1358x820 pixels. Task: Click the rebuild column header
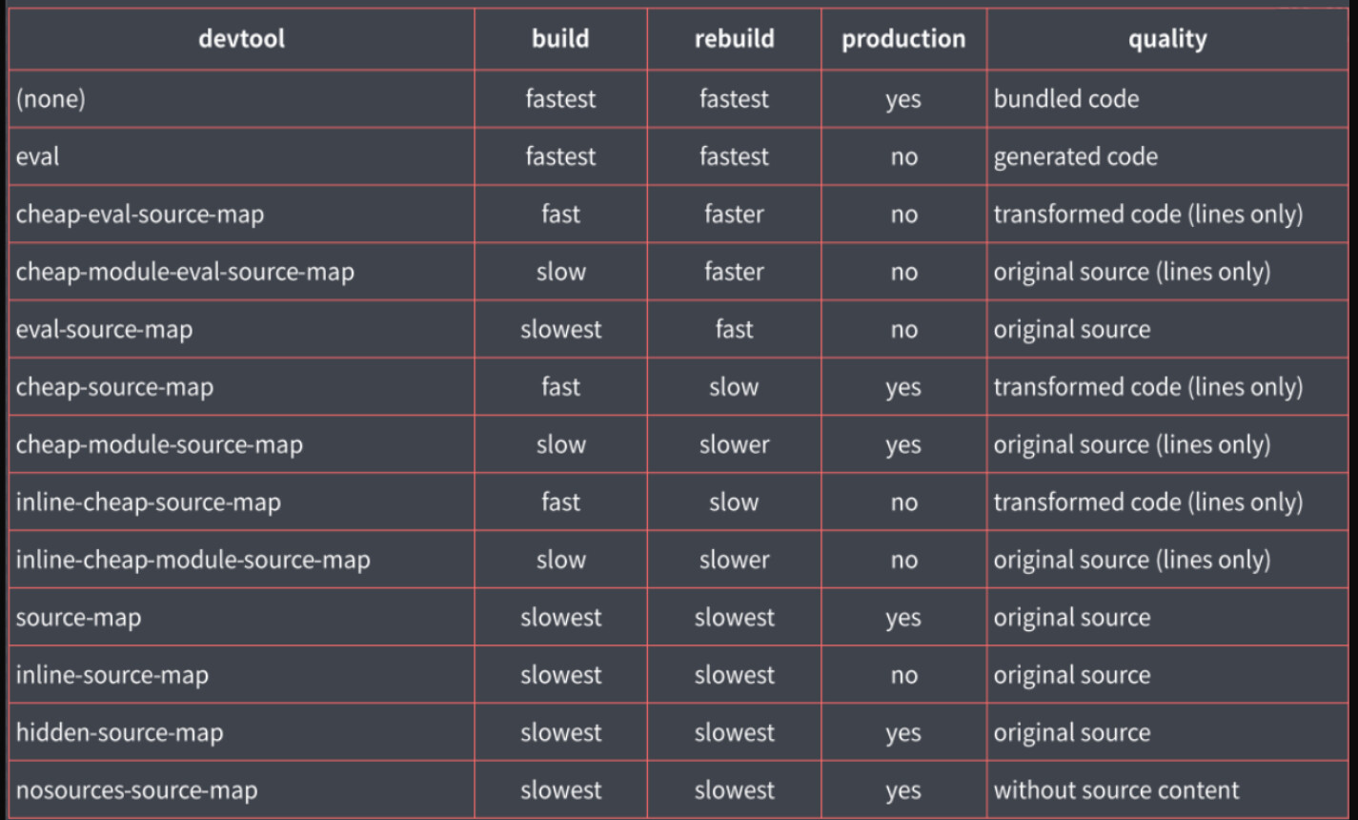click(734, 39)
